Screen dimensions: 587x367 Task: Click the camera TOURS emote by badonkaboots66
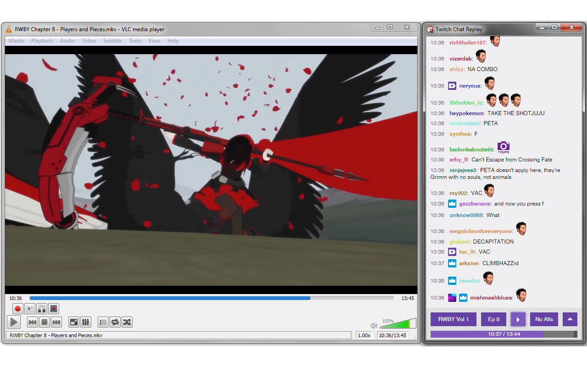[x=504, y=147]
